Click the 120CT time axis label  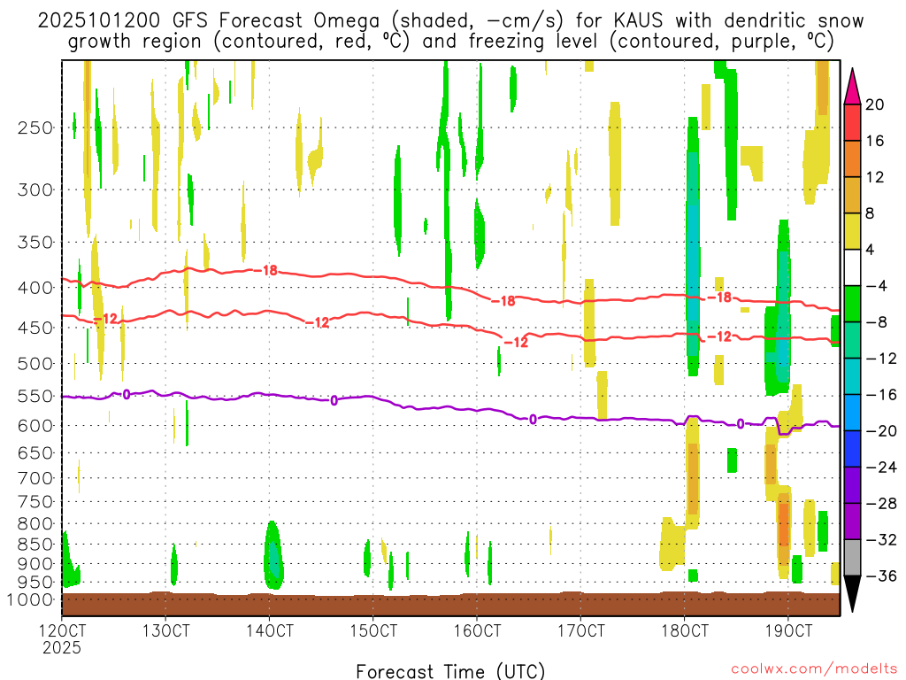(x=62, y=630)
